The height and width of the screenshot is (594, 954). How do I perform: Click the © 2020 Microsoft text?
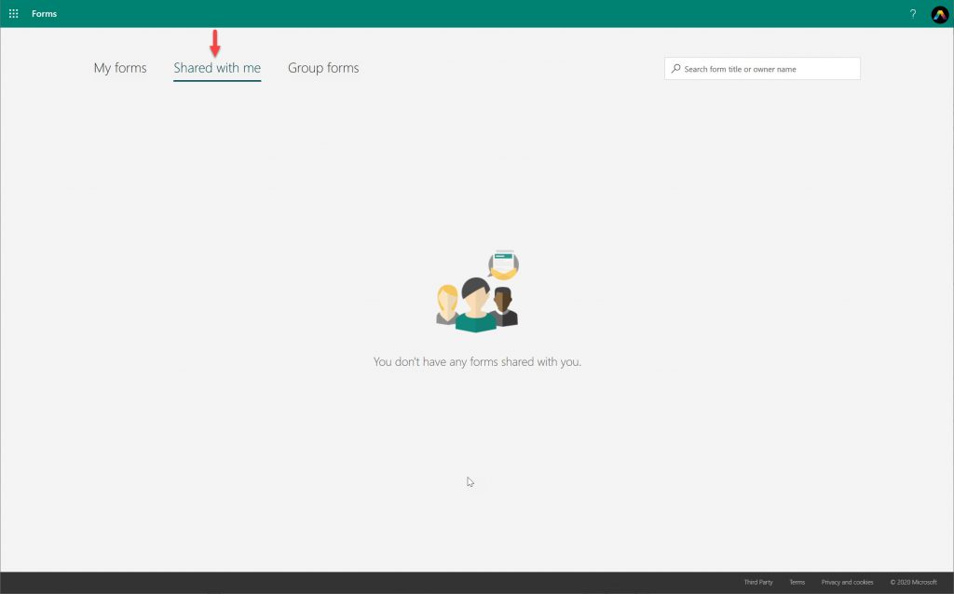pos(913,583)
